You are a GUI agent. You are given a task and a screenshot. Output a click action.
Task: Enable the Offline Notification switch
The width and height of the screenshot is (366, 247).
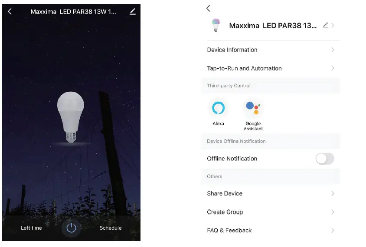(x=325, y=159)
